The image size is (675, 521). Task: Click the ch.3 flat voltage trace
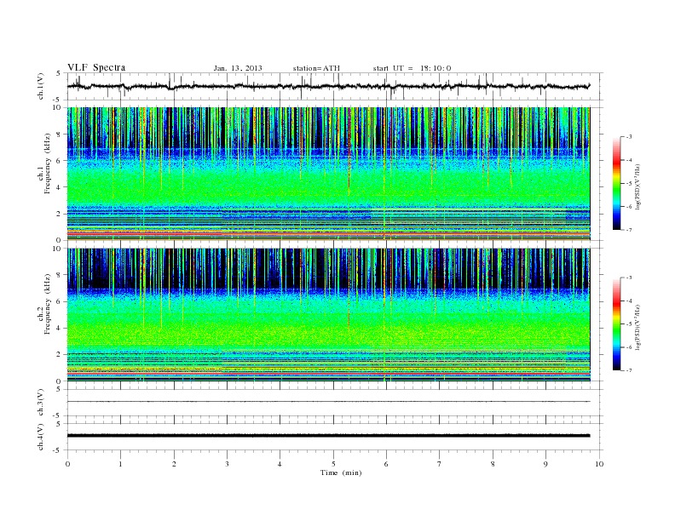(328, 402)
